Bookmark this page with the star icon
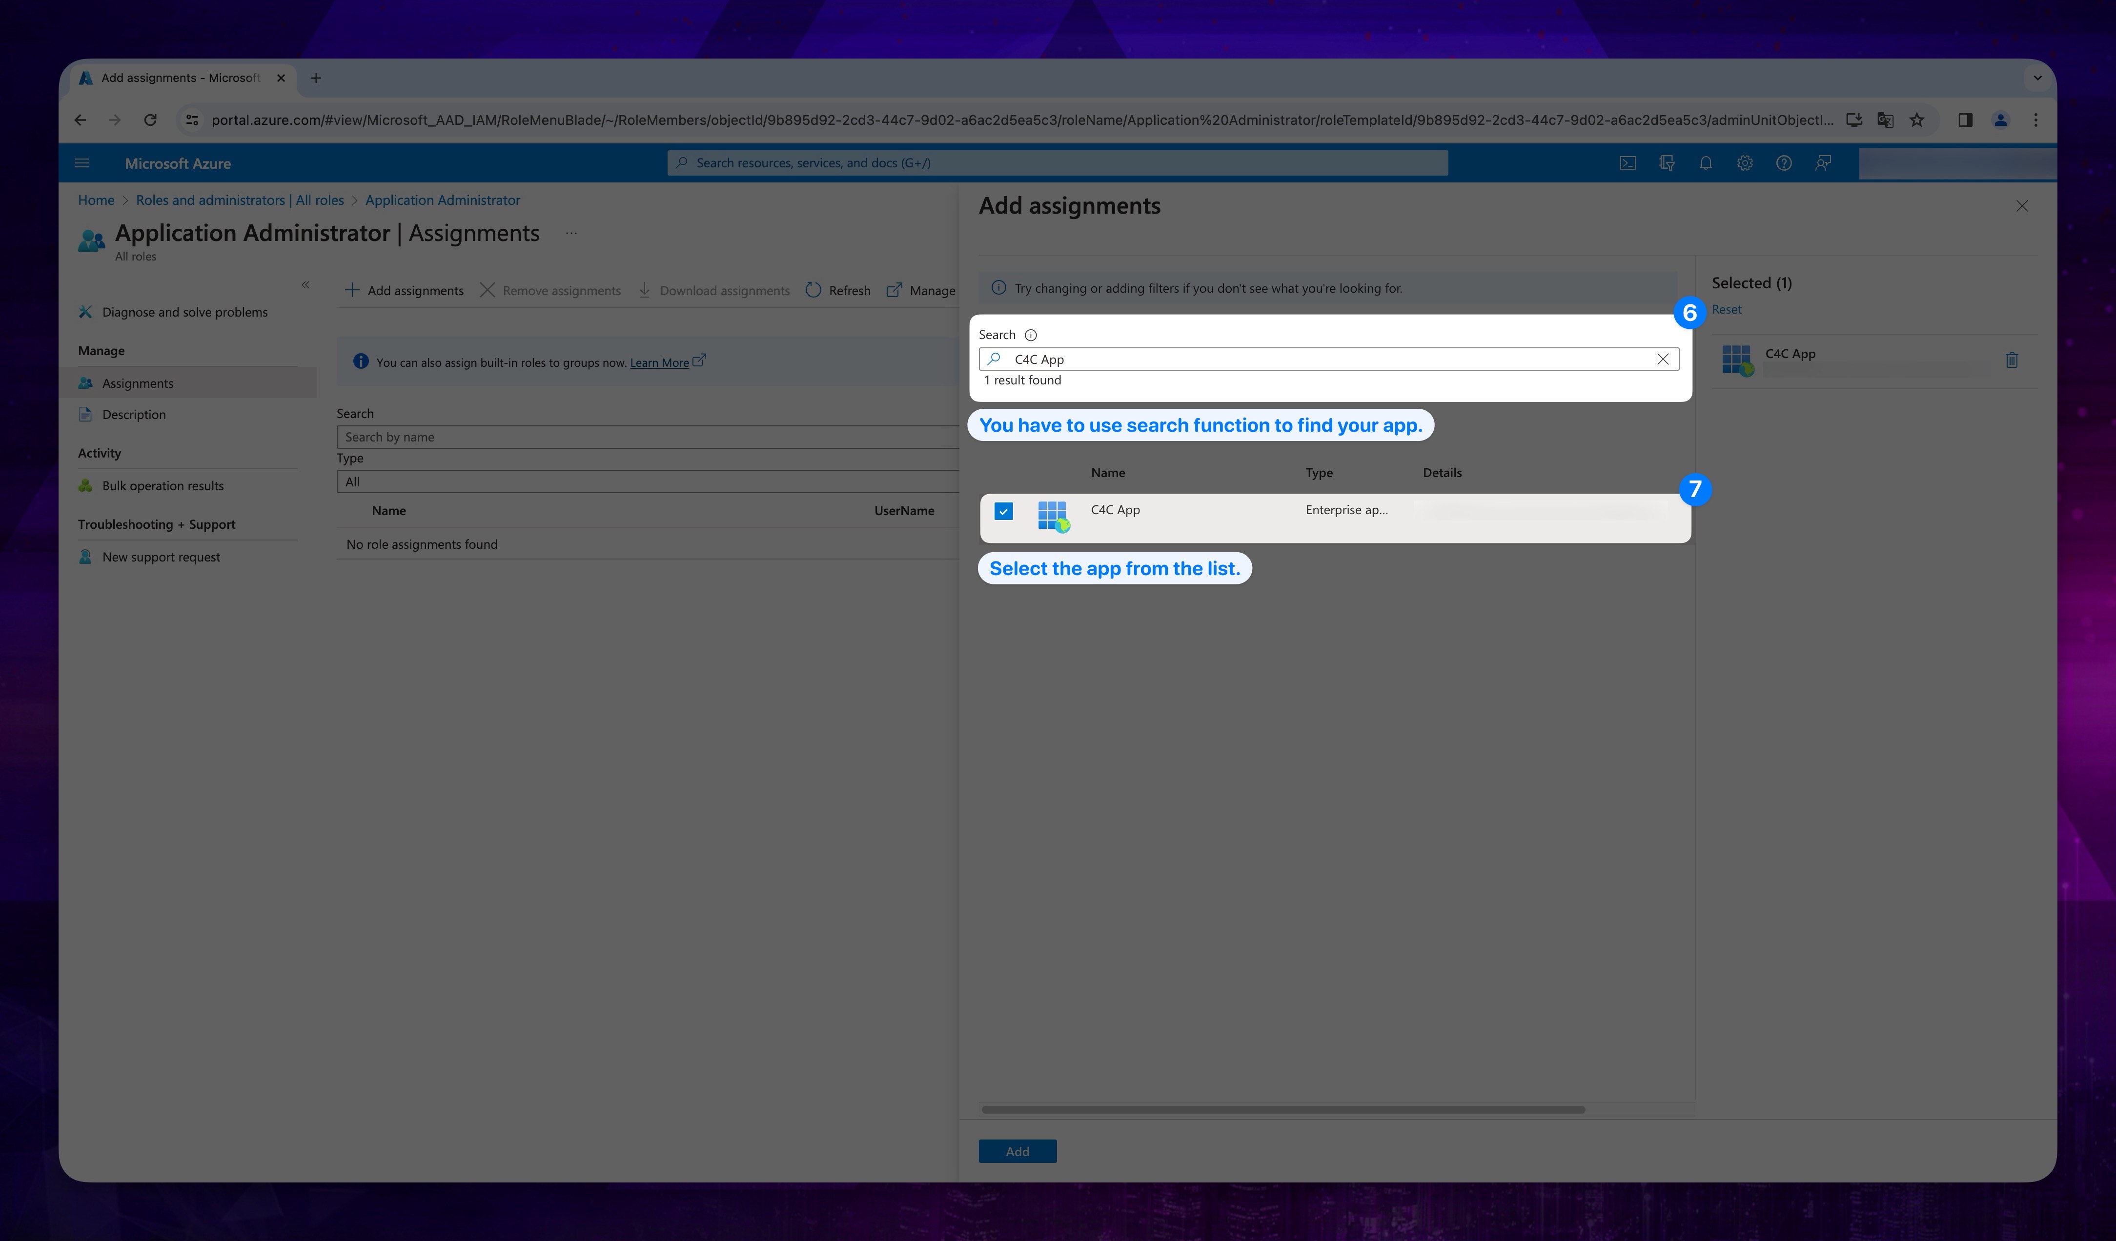 coord(1917,120)
